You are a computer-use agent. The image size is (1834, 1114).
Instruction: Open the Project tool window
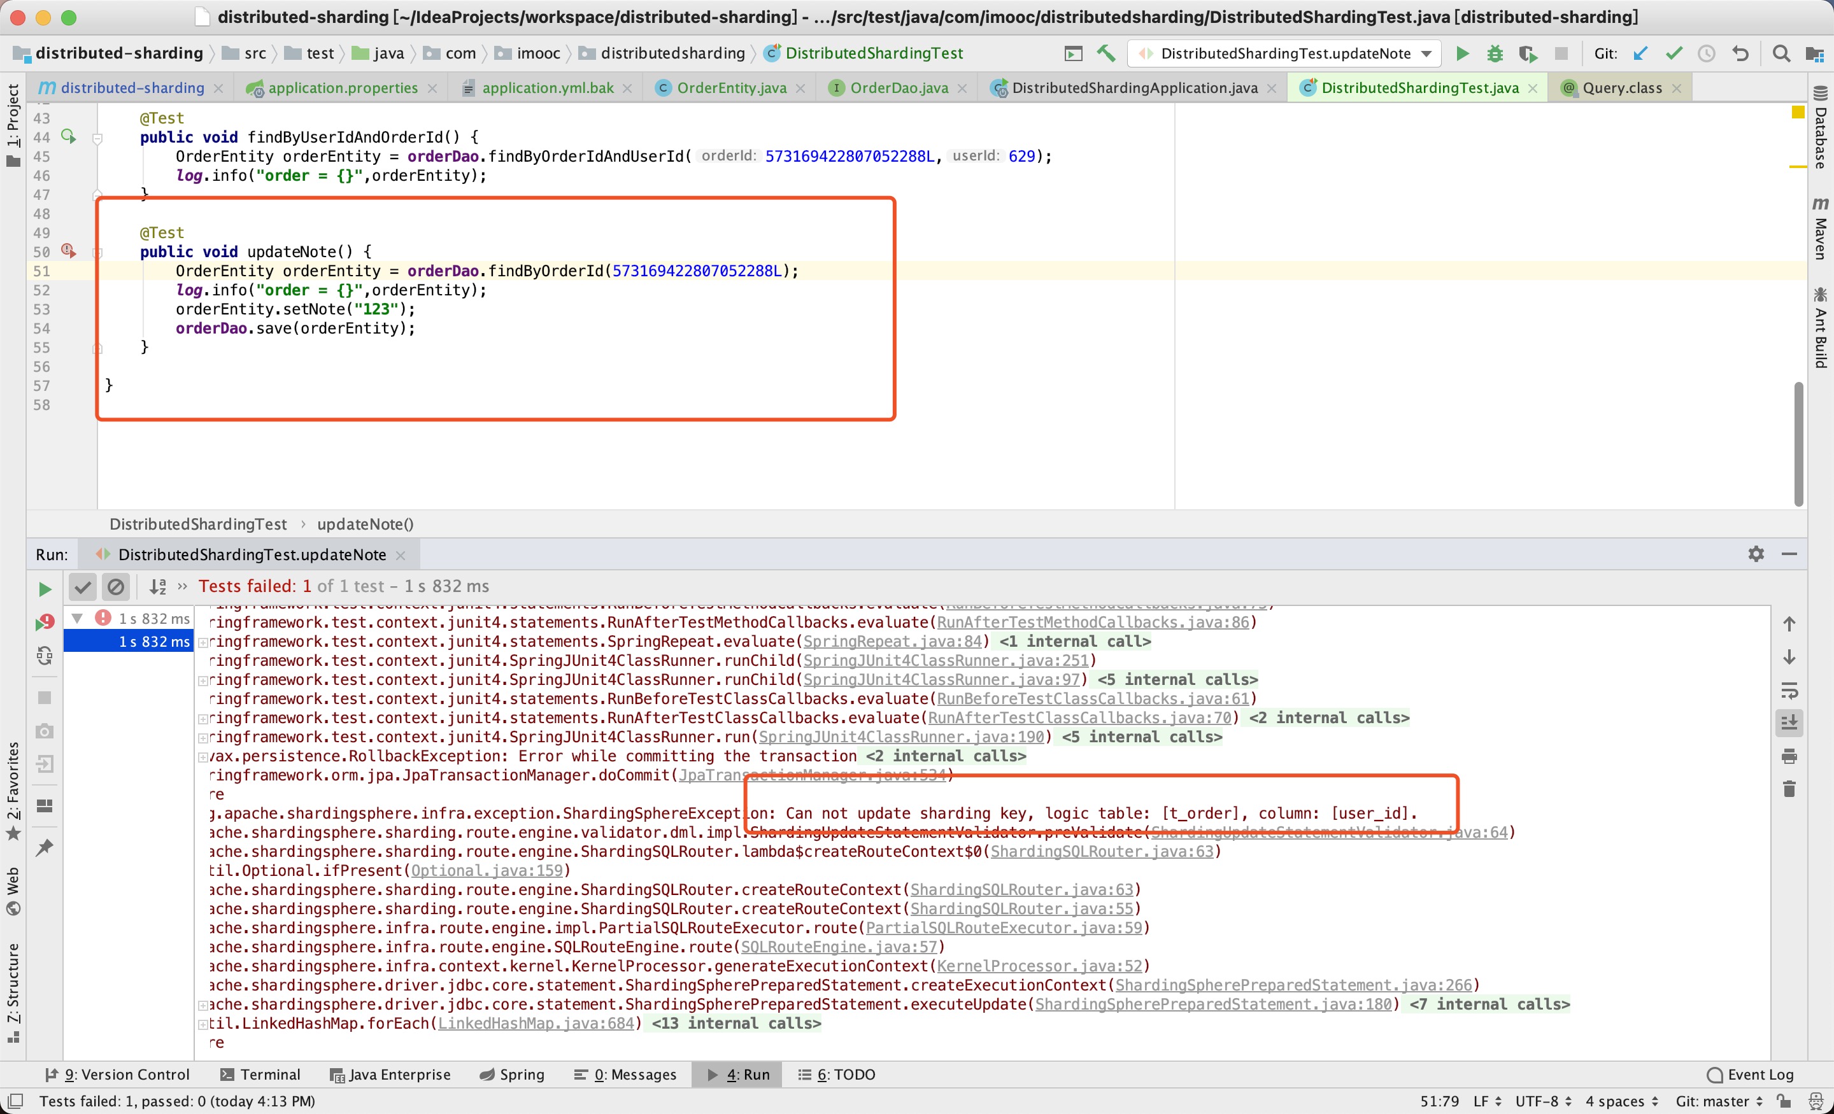(x=13, y=125)
